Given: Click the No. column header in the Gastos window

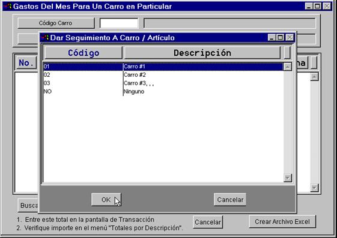Looking at the screenshot, I should pyautogui.click(x=26, y=63).
